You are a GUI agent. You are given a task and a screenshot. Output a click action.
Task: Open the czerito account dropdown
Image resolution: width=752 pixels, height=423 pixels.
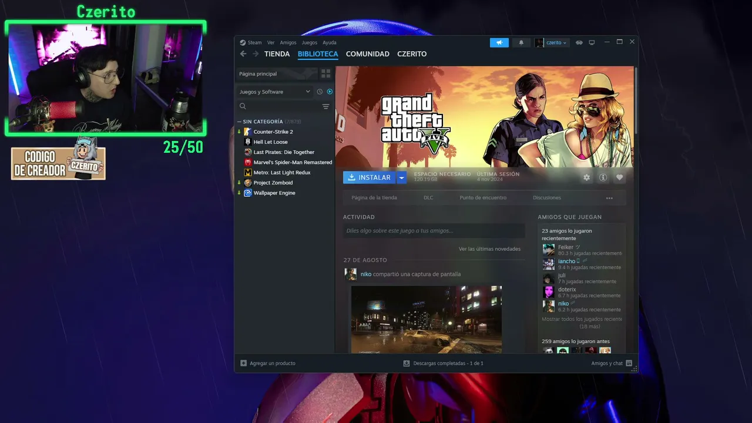(x=551, y=42)
